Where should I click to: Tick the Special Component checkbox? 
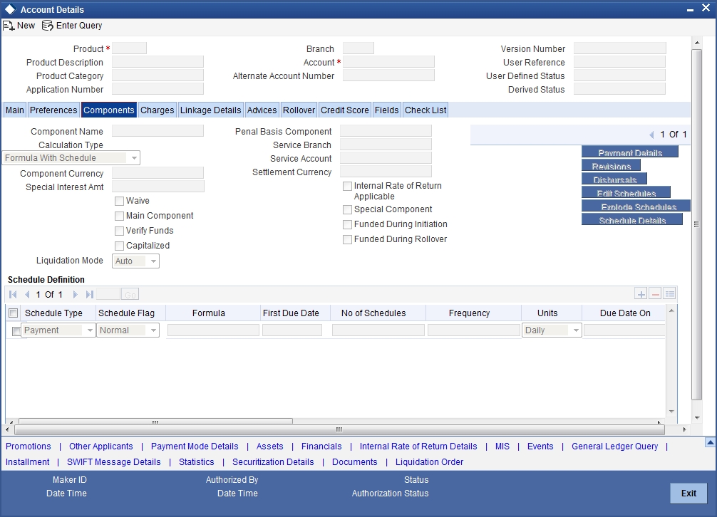click(348, 209)
